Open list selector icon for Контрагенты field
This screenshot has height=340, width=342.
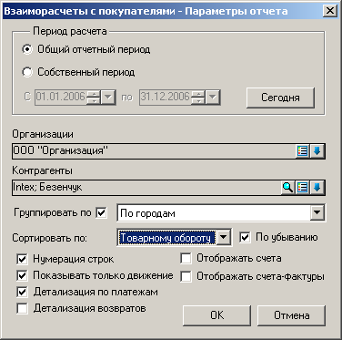click(302, 188)
